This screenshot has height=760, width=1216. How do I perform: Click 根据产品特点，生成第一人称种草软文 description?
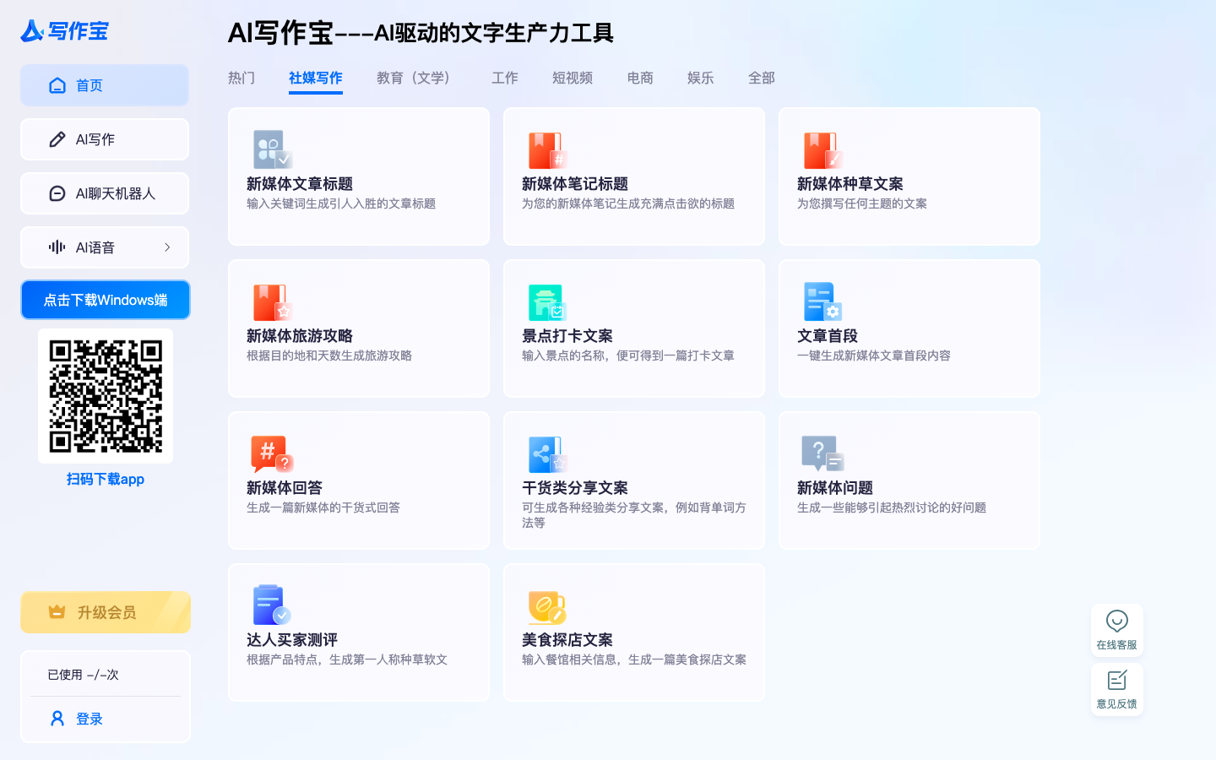pos(347,660)
